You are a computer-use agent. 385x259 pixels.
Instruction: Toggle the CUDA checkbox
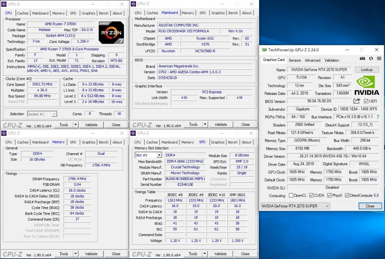tap(312, 195)
